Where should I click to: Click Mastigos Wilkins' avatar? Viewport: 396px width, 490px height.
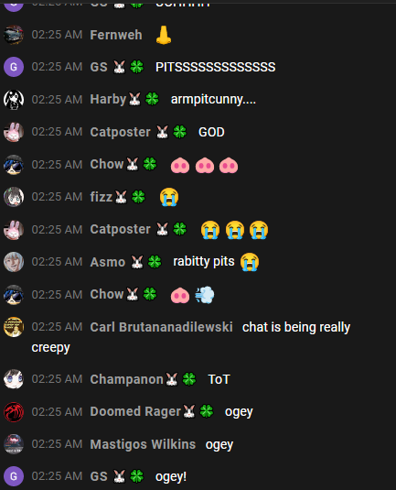pos(14,444)
